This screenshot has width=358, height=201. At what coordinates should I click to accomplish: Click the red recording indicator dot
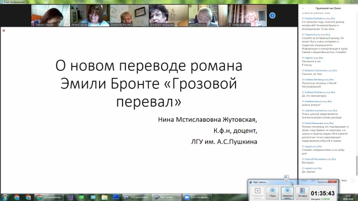pos(4,31)
